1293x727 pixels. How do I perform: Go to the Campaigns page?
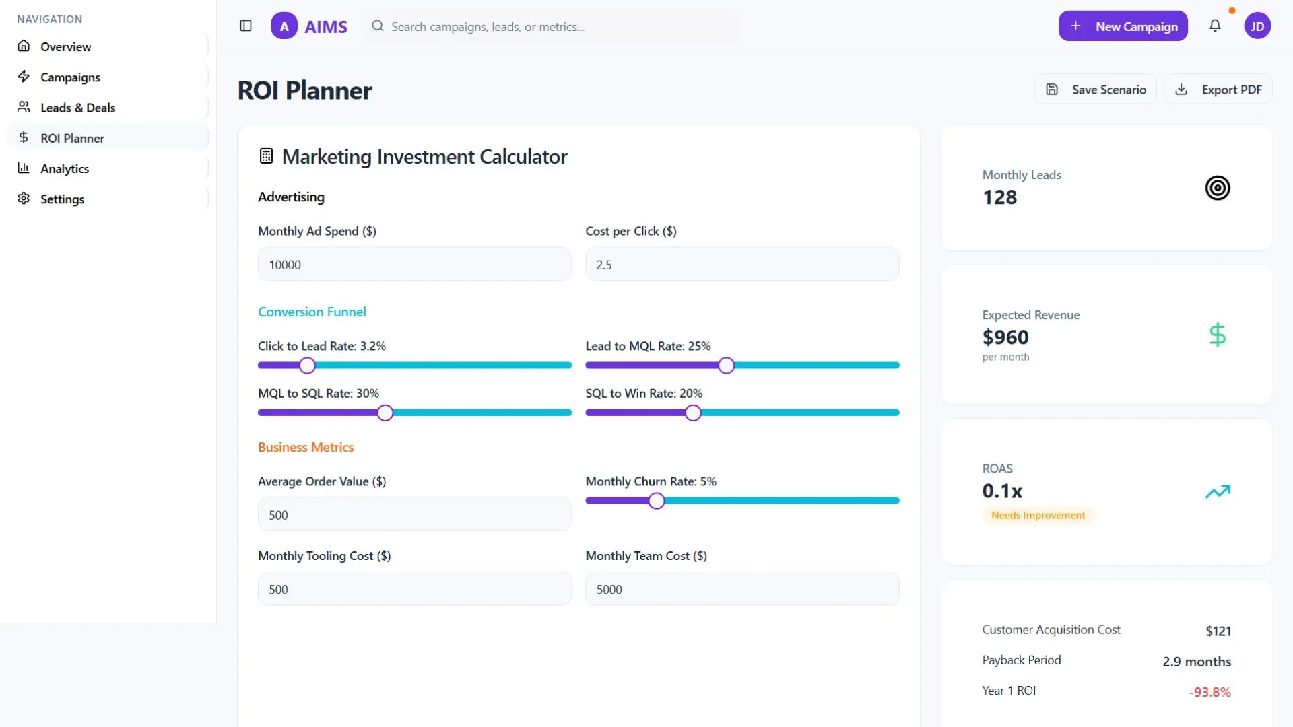coord(108,77)
